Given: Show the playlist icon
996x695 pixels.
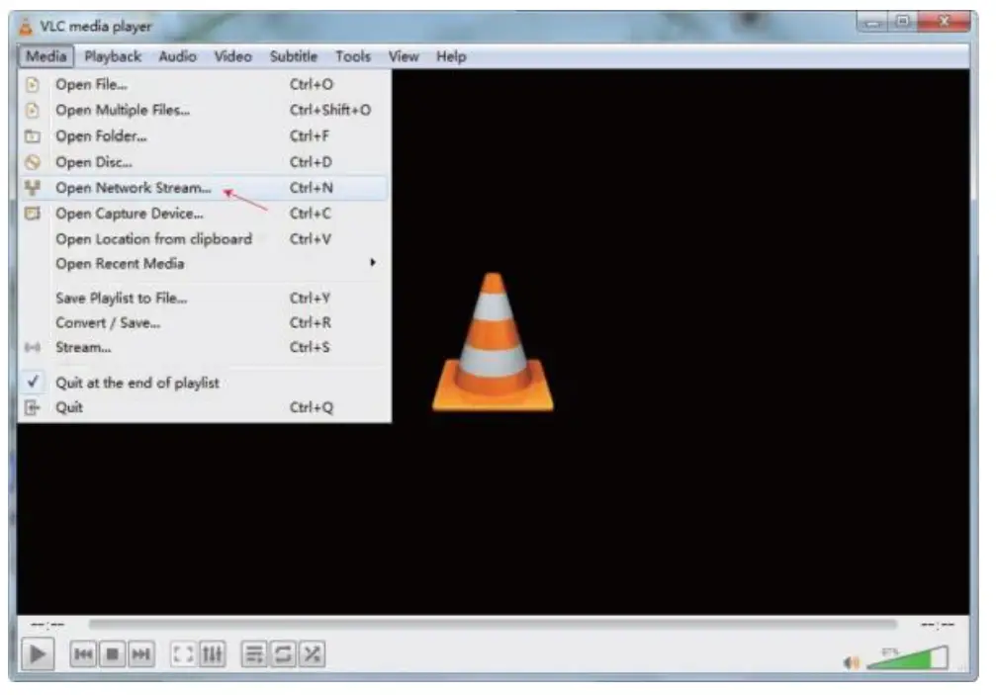Looking at the screenshot, I should coord(254,654).
